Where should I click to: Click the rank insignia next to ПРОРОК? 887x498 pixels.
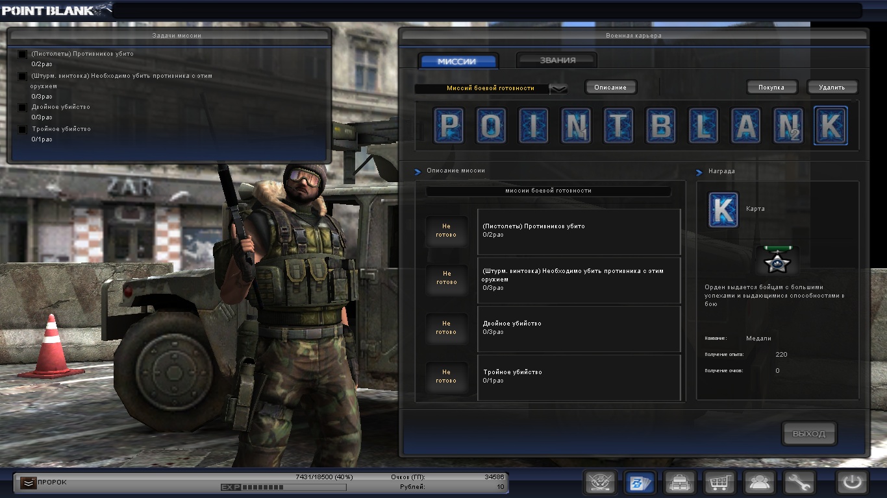coord(27,482)
